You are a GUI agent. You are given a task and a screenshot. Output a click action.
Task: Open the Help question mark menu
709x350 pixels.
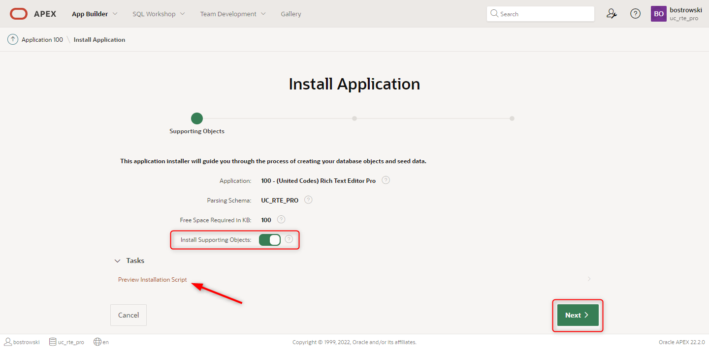tap(636, 14)
